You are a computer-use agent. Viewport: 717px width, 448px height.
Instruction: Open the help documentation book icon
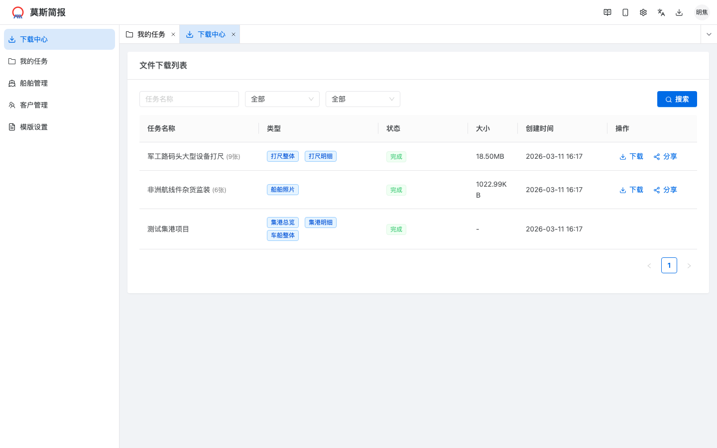[607, 12]
